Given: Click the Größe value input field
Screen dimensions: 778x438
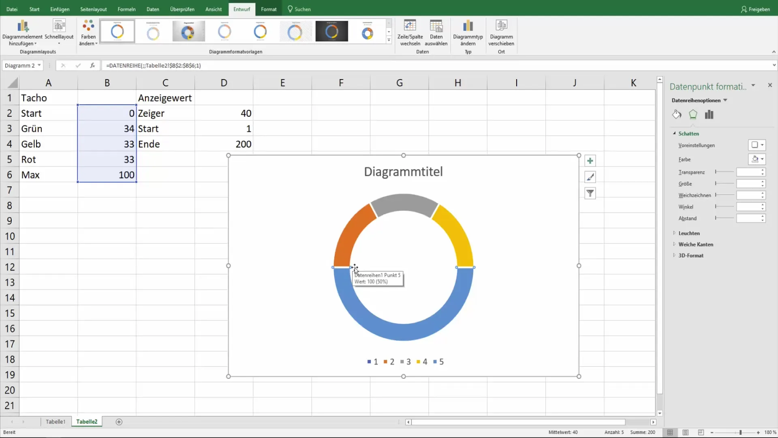Looking at the screenshot, I should pyautogui.click(x=748, y=184).
